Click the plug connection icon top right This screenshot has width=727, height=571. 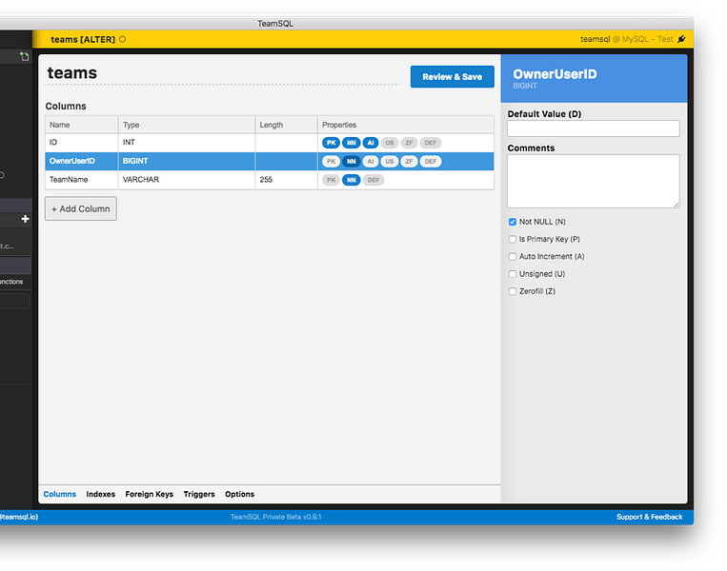[681, 39]
